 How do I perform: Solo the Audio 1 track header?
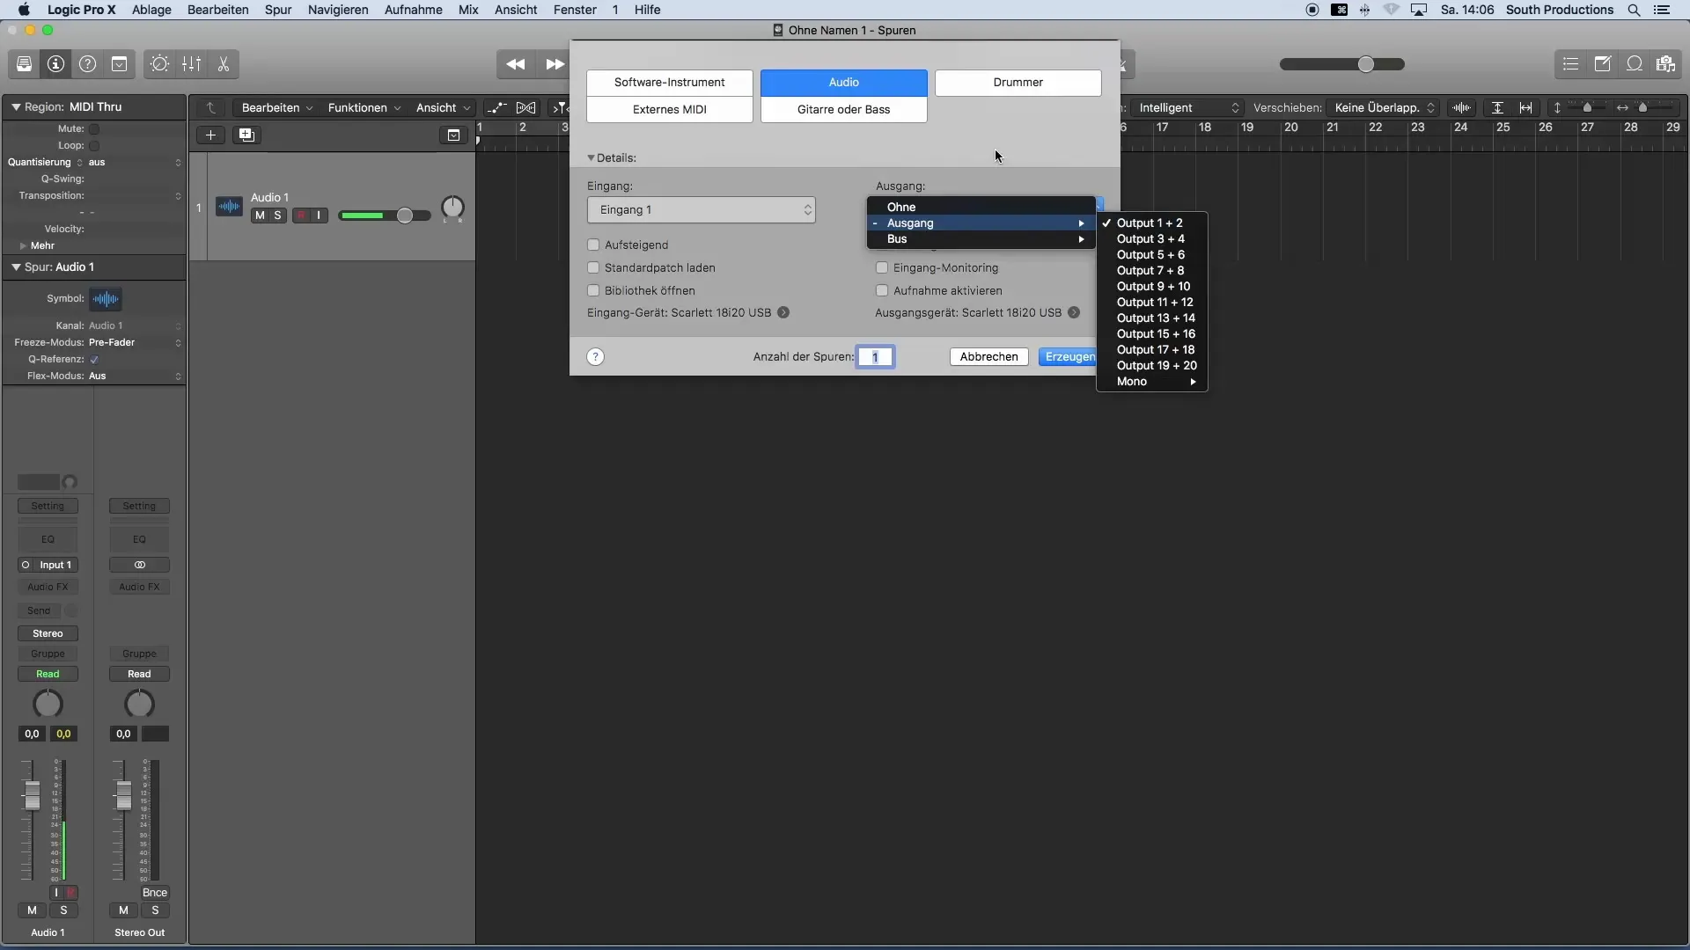pyautogui.click(x=278, y=216)
